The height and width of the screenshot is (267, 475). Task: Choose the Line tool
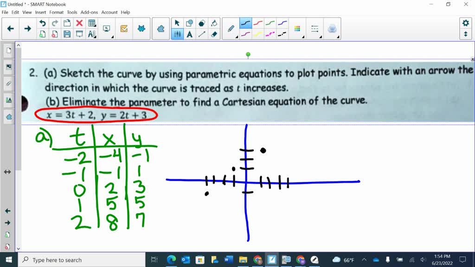click(202, 35)
